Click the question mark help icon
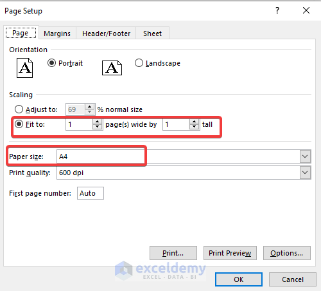321x291 pixels. click(277, 10)
